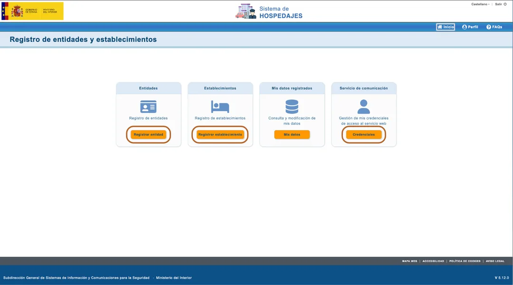Open the Aviso Legal footer link
The height and width of the screenshot is (285, 513).
point(495,261)
